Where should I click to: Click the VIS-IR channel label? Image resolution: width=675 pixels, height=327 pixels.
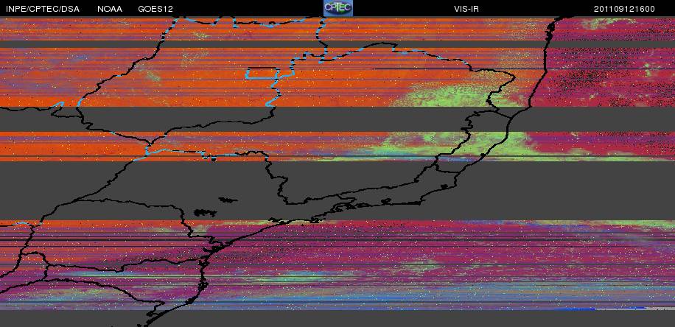[466, 9]
